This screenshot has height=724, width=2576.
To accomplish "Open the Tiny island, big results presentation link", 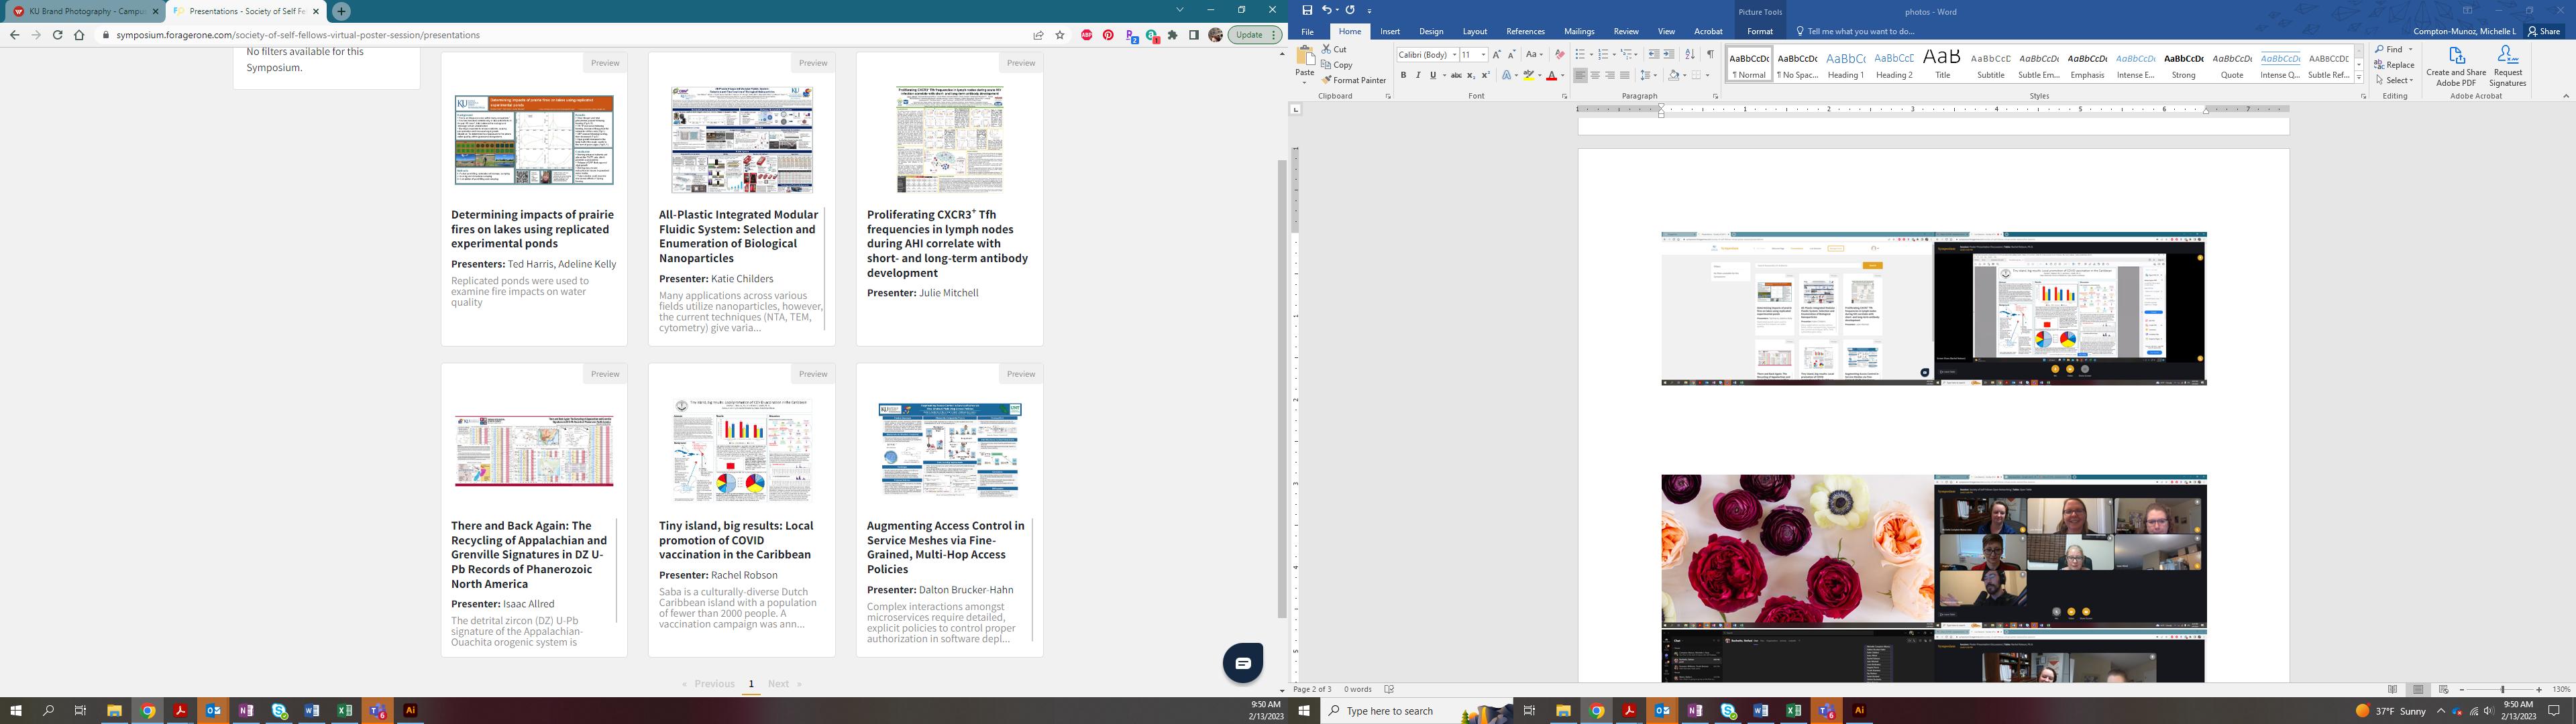I will [x=736, y=540].
